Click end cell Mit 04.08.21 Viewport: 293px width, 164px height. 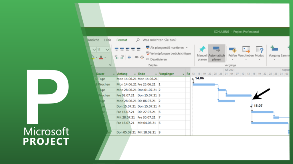pyautogui.click(x=148, y=123)
